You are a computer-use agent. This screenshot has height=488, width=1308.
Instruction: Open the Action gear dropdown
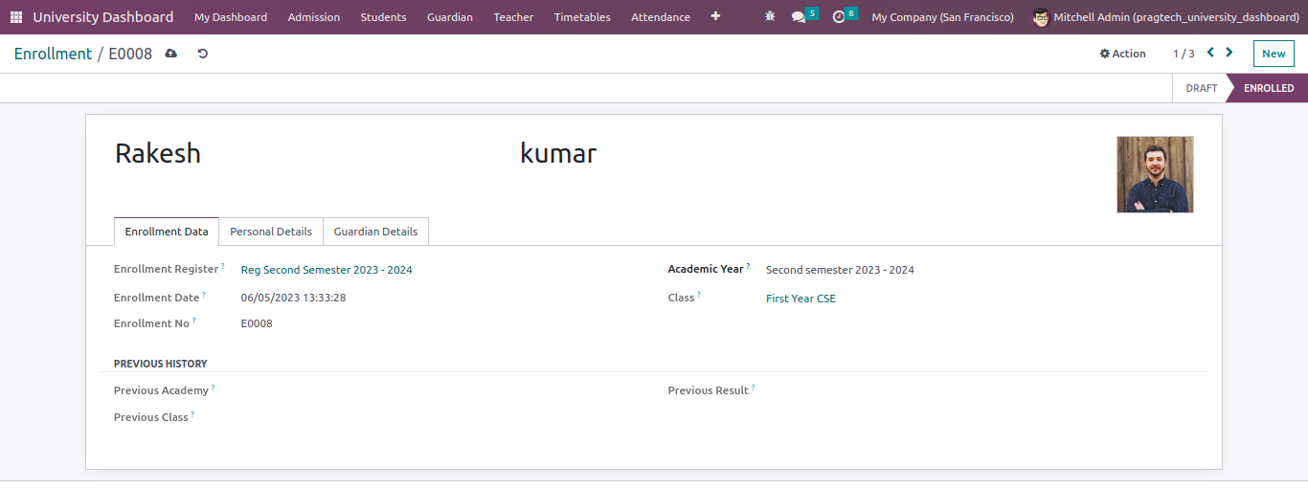[x=1122, y=54]
